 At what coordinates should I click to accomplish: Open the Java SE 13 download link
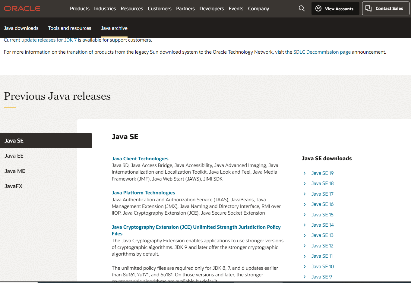coord(322,235)
